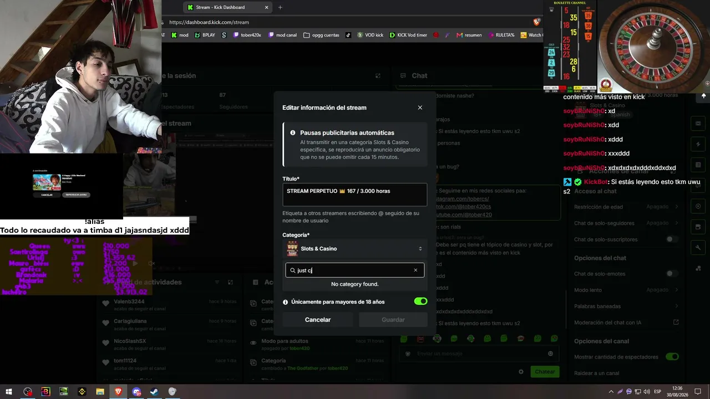710x399 pixels.
Task: Toggle Chat de solo-emotes switch
Action: pyautogui.click(x=672, y=274)
